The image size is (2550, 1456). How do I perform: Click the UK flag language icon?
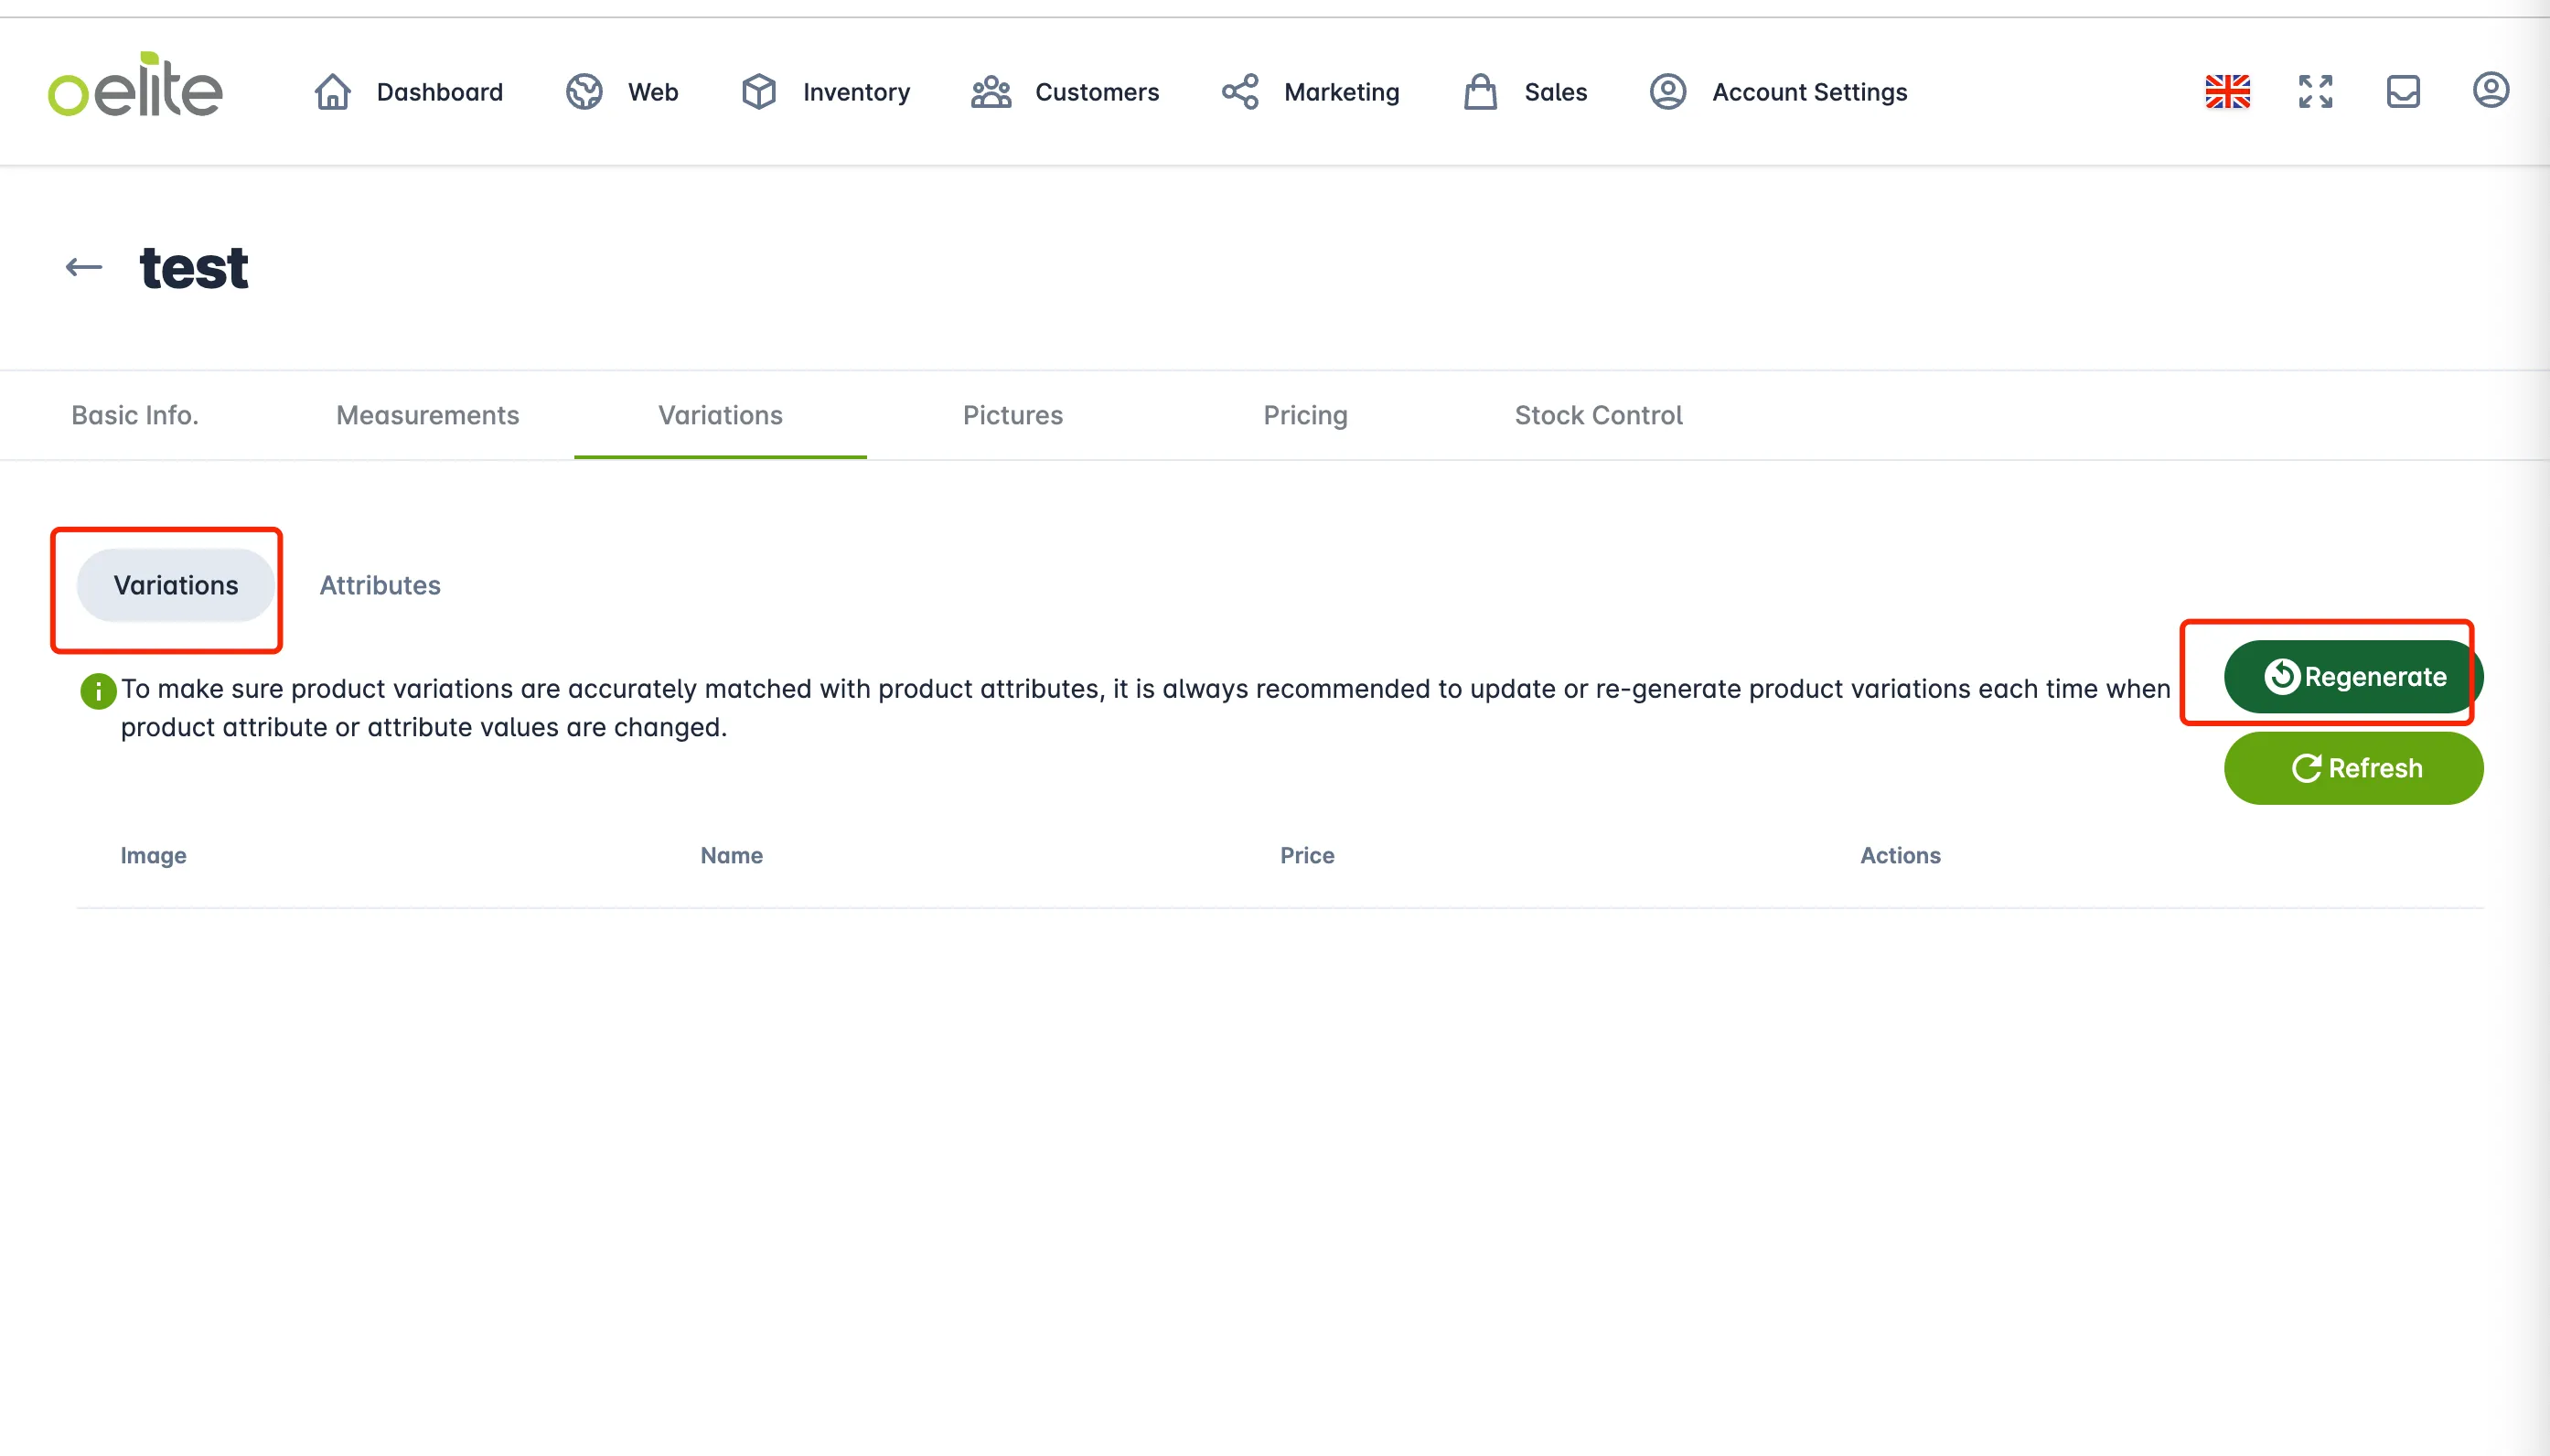[x=2227, y=91]
